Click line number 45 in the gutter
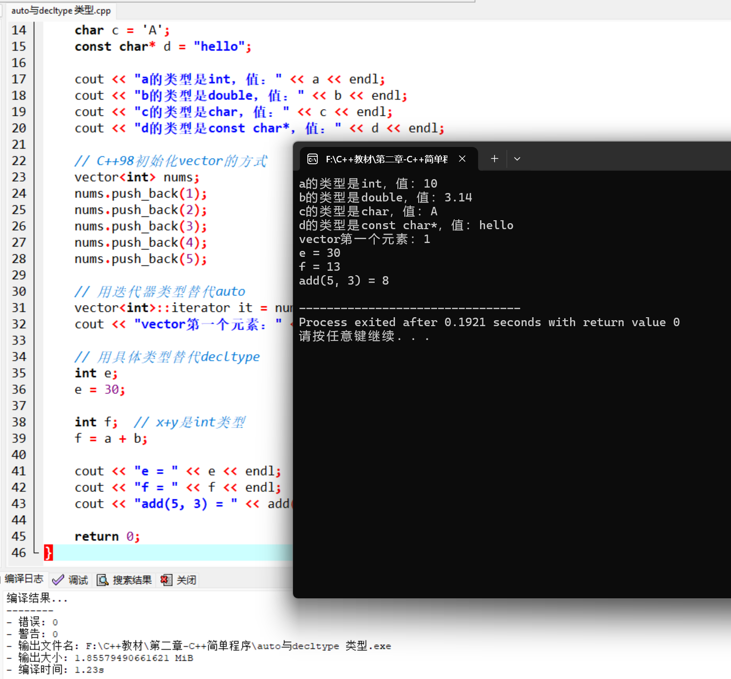This screenshot has width=731, height=679. (19, 536)
